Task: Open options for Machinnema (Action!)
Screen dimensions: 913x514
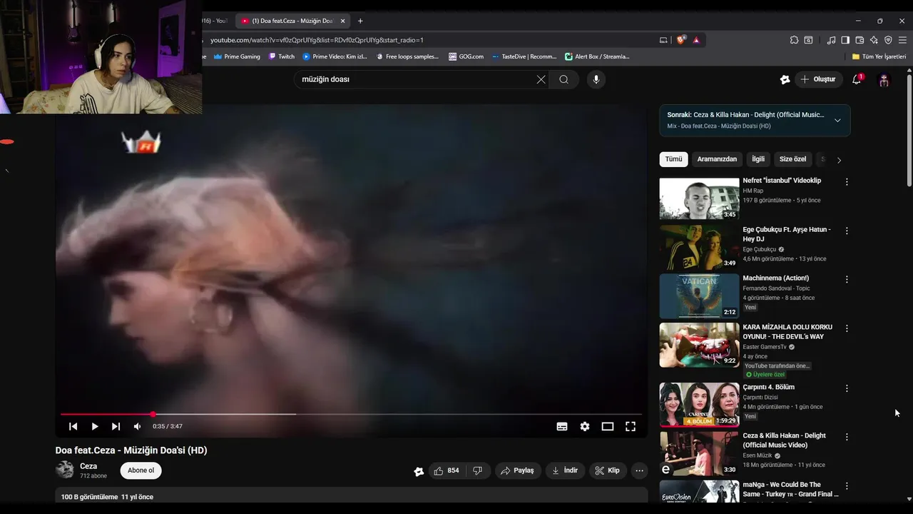Action: tap(847, 280)
